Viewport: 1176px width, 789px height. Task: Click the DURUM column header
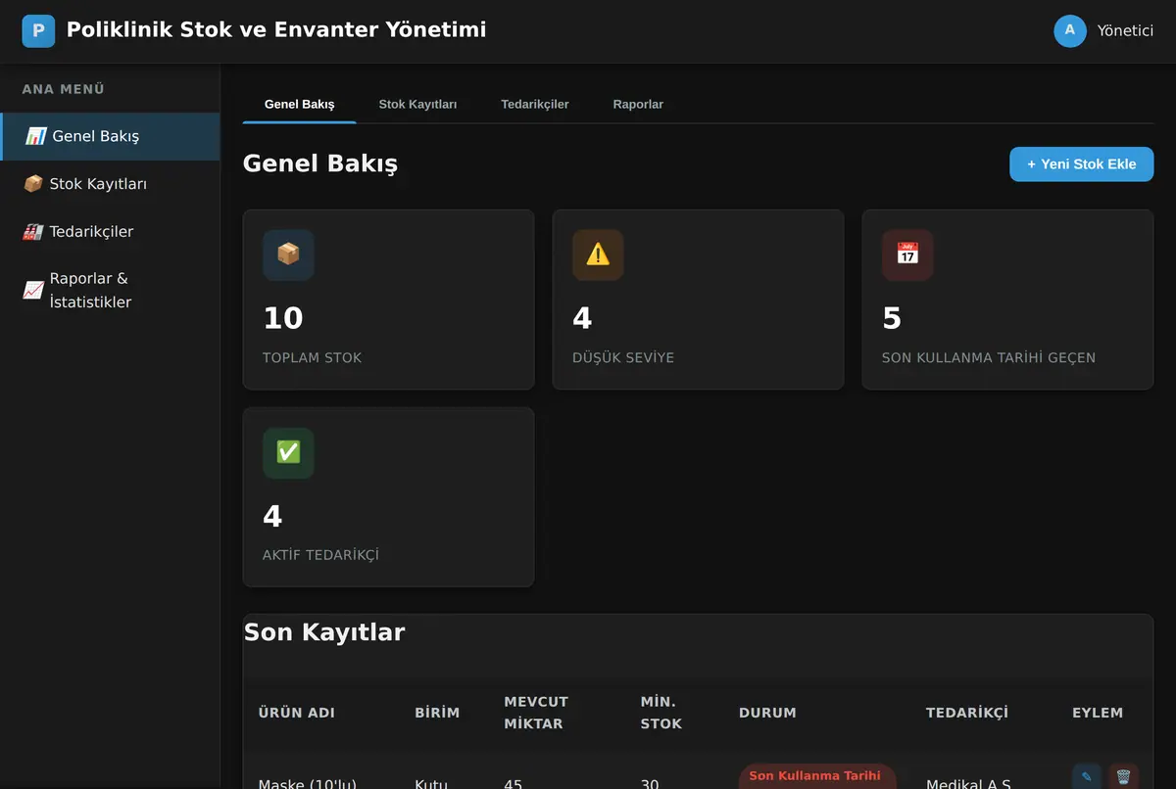pyautogui.click(x=767, y=713)
